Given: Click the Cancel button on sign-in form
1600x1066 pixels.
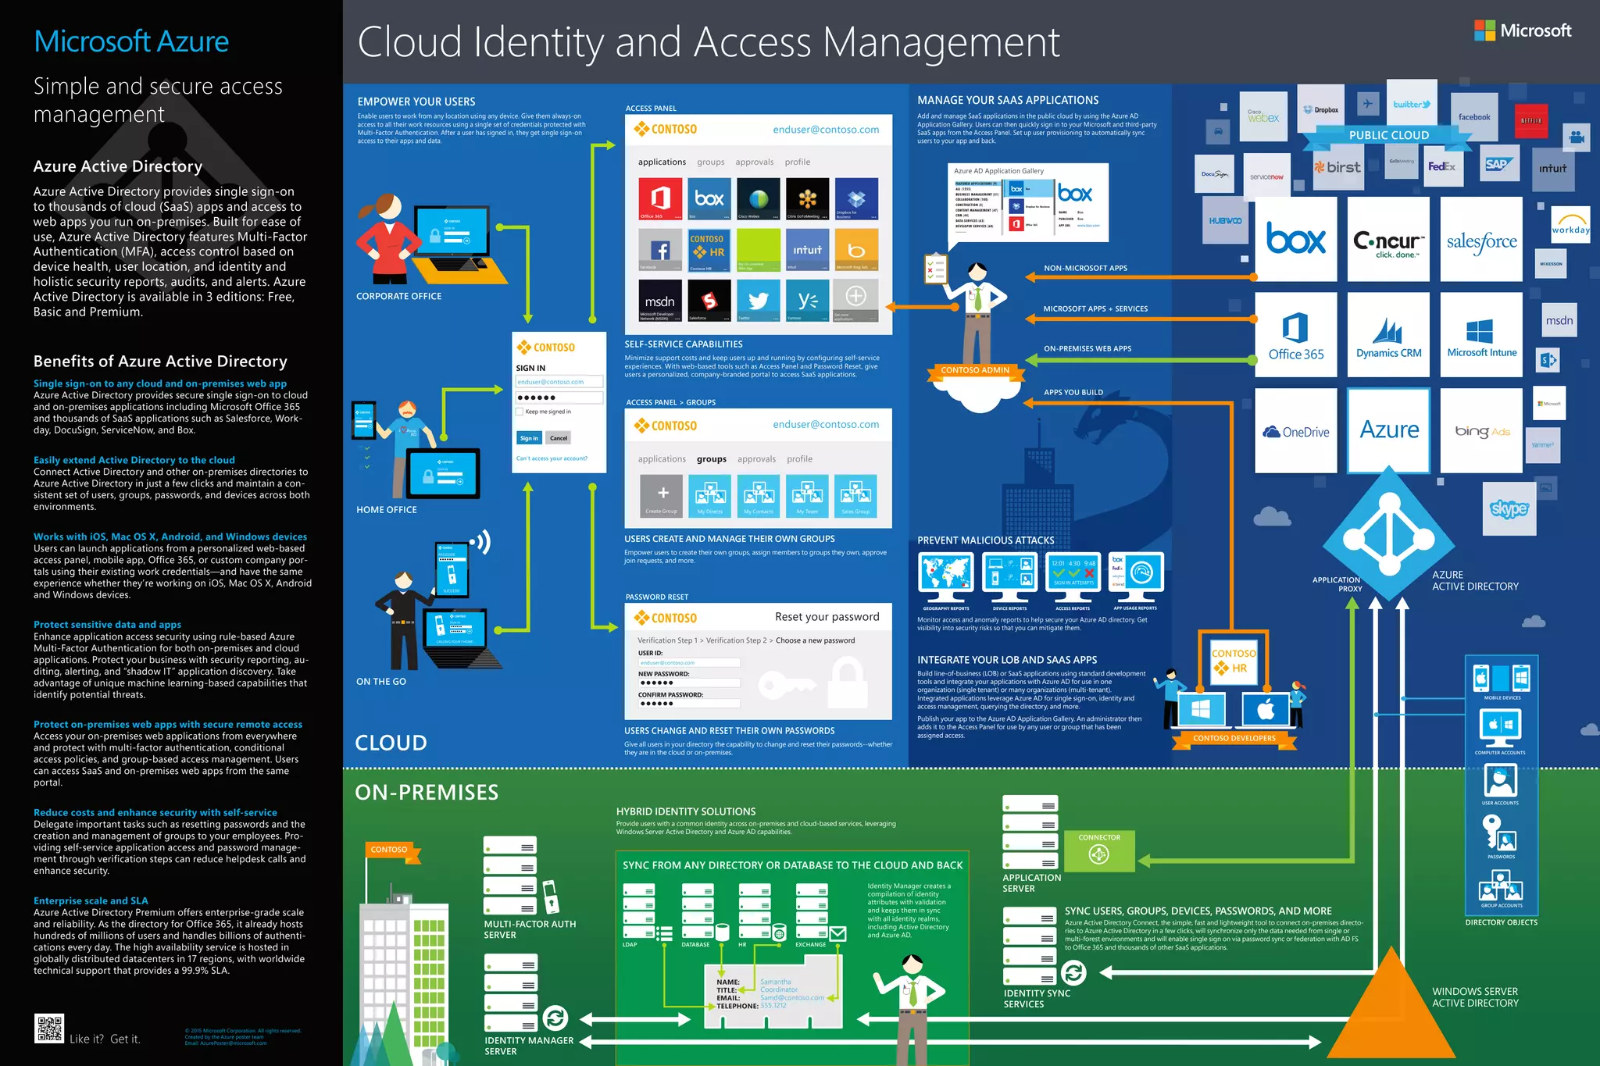Looking at the screenshot, I should click(x=559, y=438).
